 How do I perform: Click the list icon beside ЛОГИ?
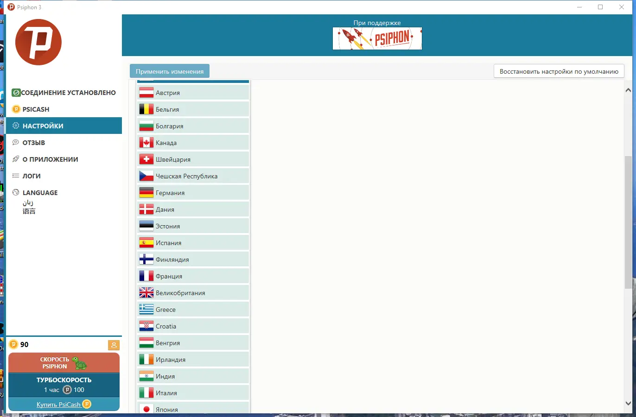pos(16,176)
